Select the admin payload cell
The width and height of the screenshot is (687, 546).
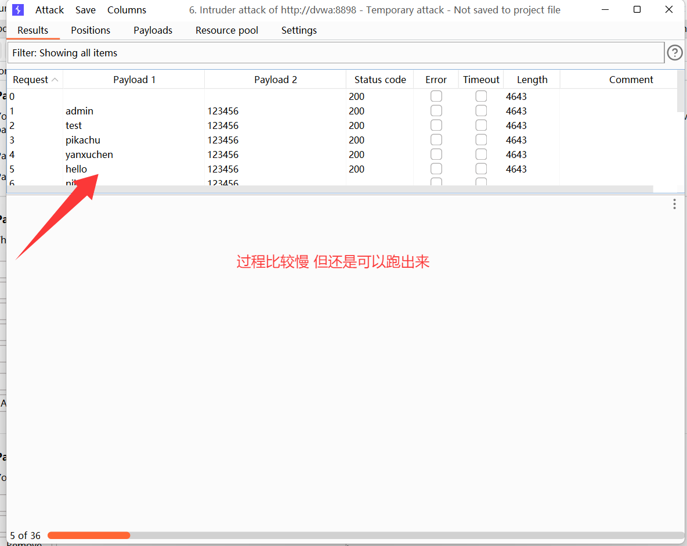coord(79,111)
